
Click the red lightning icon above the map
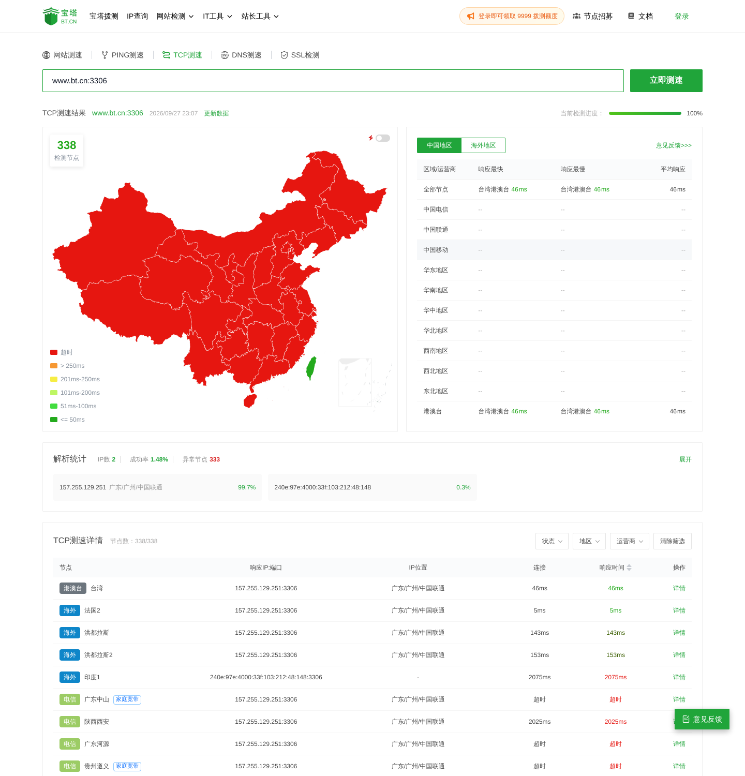tap(370, 138)
